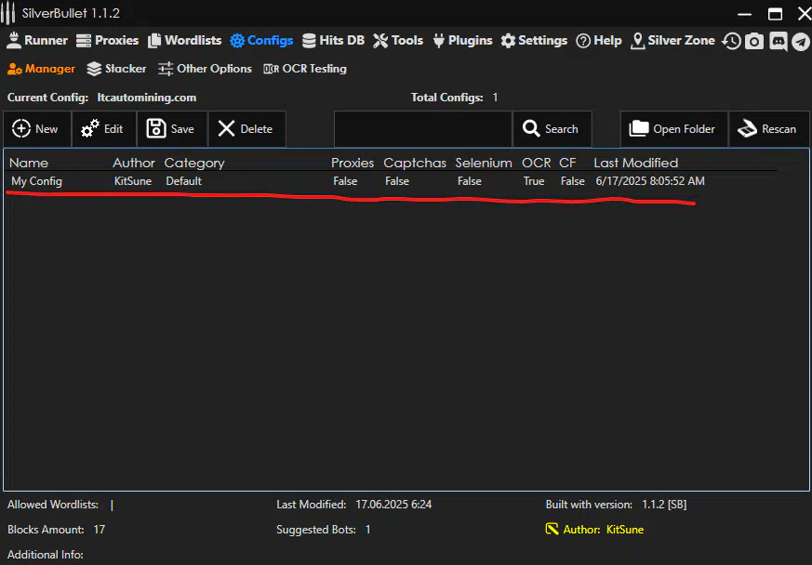
Task: Open the Settings tab
Action: [x=534, y=40]
